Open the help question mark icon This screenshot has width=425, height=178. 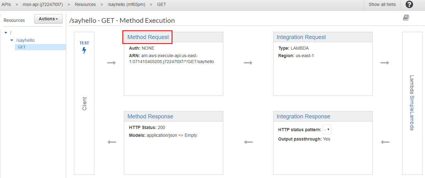click(x=409, y=5)
